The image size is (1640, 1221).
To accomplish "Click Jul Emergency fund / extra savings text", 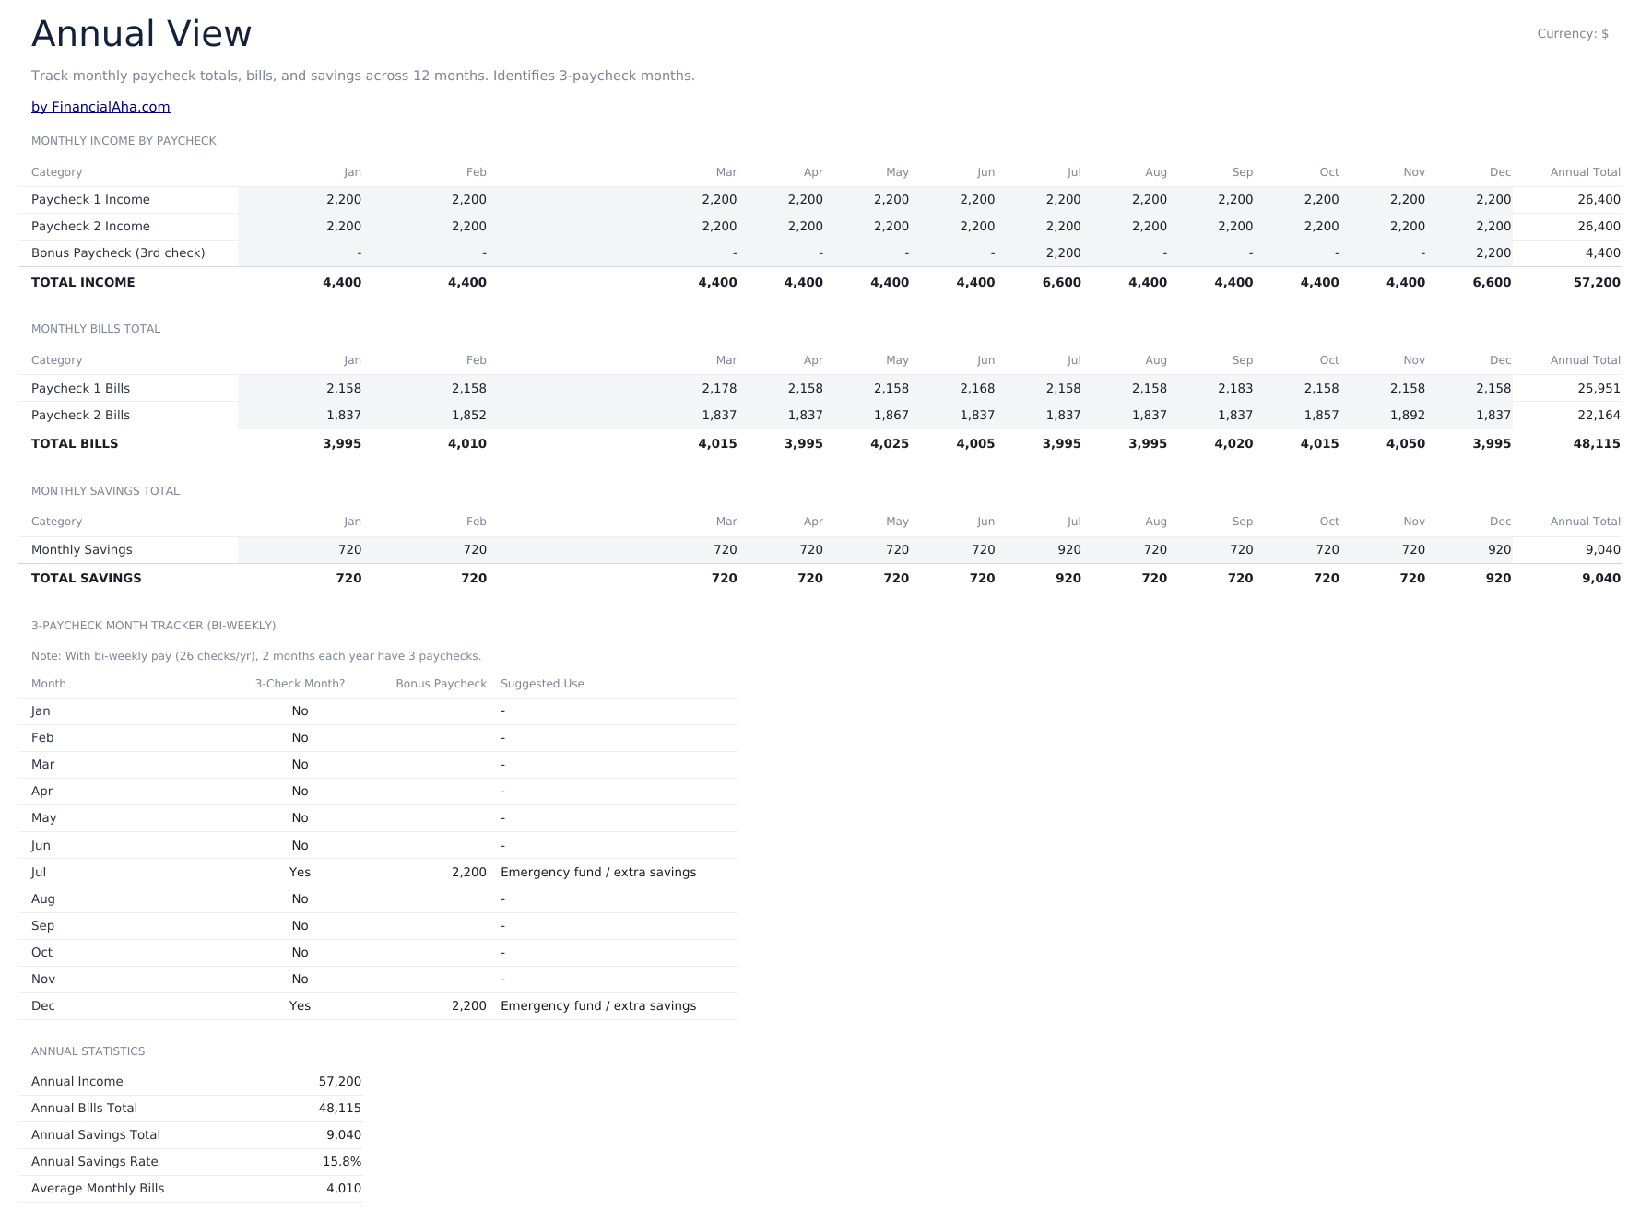I will coord(598,873).
